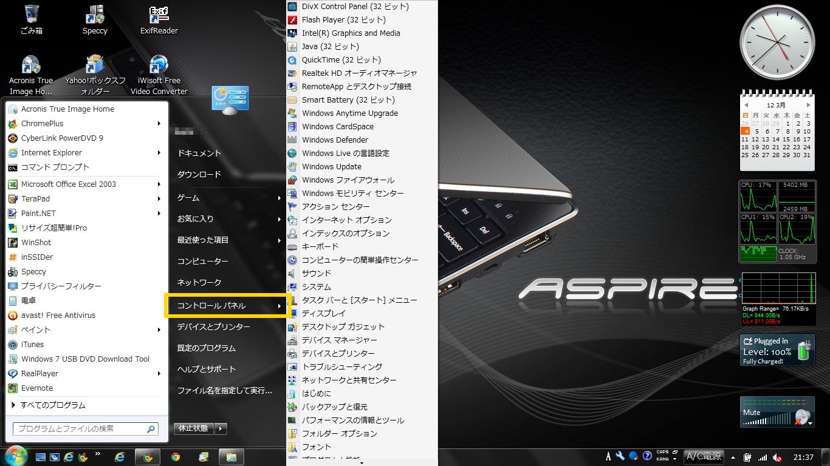Select the ExifReader desktop shortcut
The width and height of the screenshot is (830, 466).
click(x=159, y=19)
